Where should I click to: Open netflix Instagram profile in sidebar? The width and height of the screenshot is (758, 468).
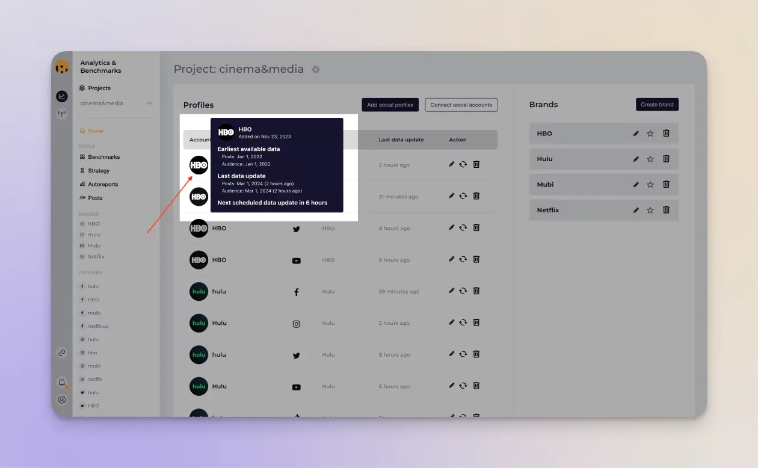(91, 379)
